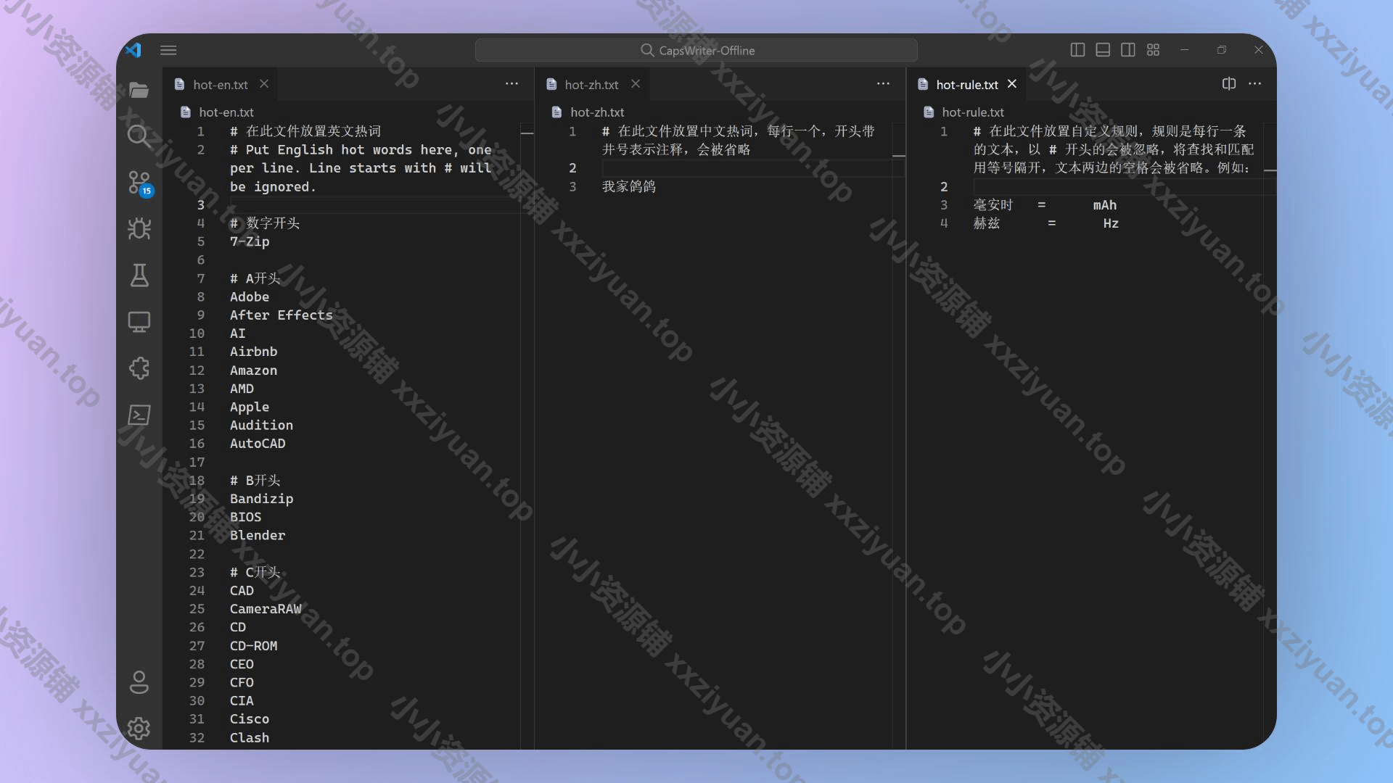This screenshot has height=783, width=1393.
Task: Open the hamburger application menu
Action: click(x=168, y=50)
